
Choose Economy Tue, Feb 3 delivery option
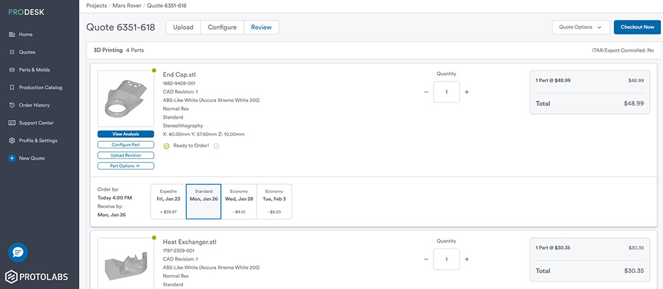274,202
